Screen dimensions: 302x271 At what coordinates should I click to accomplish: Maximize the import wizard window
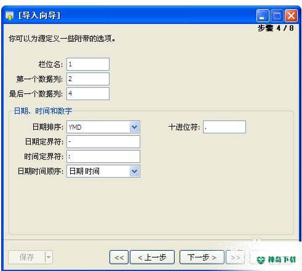pos(277,15)
